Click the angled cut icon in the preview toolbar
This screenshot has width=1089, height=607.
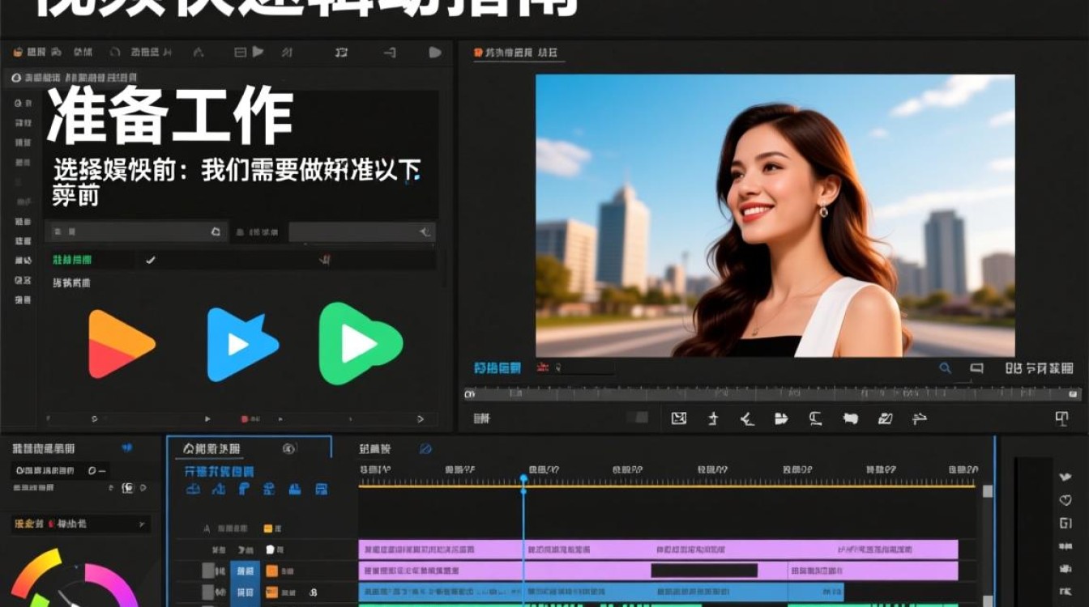(x=747, y=418)
